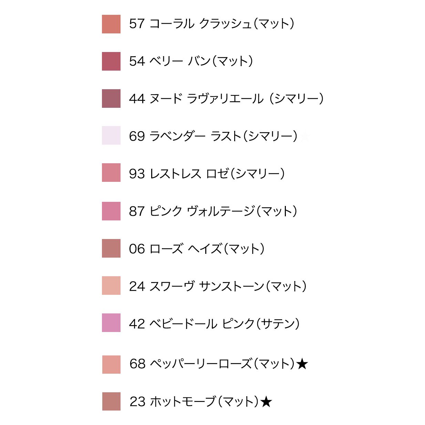Select the 42 Baby Doll Pink swatch
The height and width of the screenshot is (425, 425).
(x=111, y=323)
